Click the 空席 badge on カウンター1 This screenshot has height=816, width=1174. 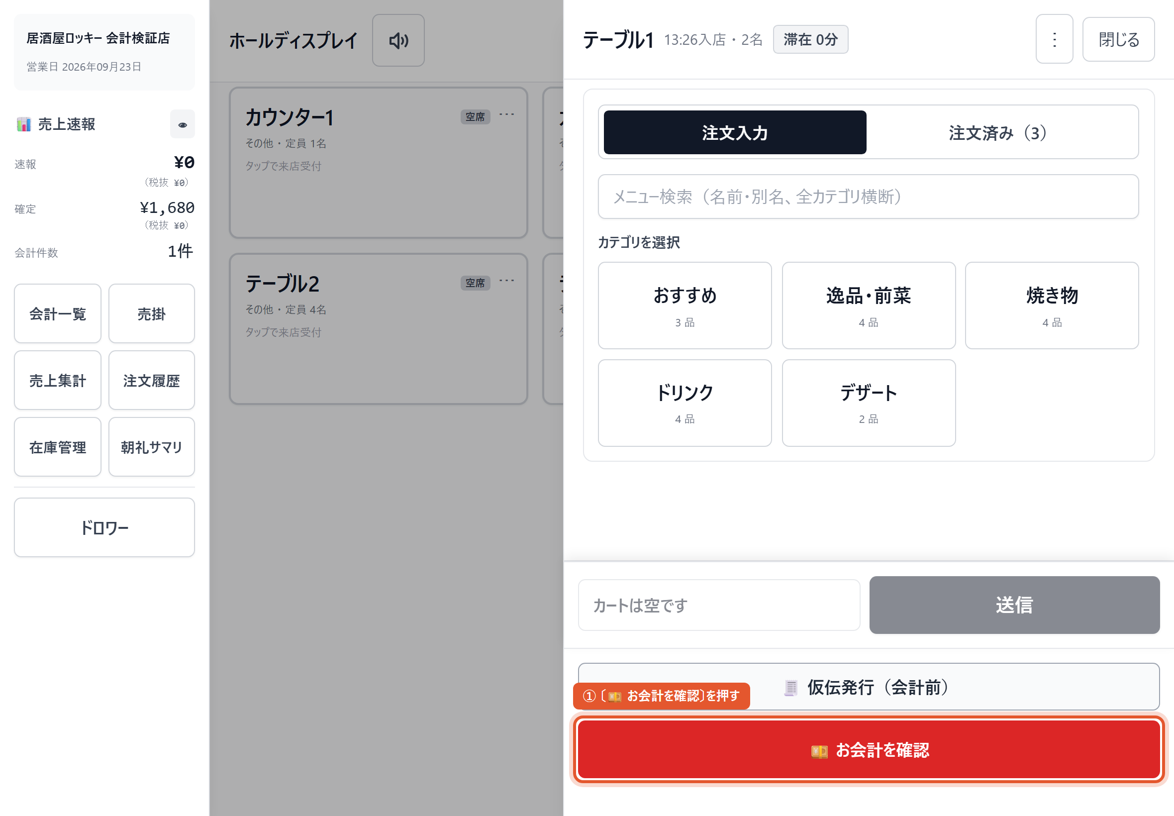tap(475, 116)
